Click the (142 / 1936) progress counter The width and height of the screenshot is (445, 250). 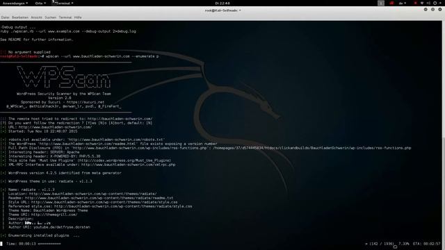tap(382, 244)
